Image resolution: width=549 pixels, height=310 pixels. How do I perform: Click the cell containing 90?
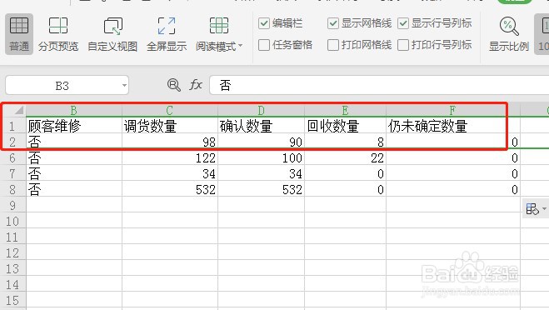click(262, 142)
